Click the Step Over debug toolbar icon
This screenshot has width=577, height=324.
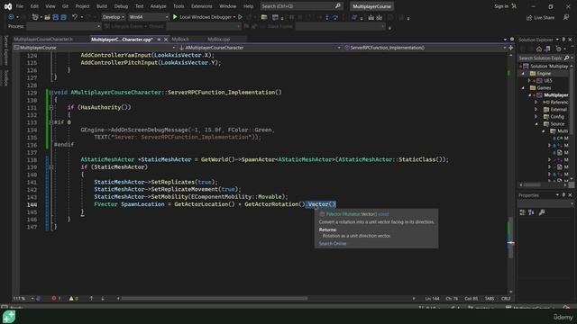click(335, 17)
